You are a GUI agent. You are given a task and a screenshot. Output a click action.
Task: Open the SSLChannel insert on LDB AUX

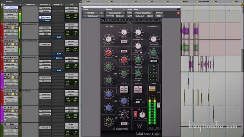tap(45, 18)
